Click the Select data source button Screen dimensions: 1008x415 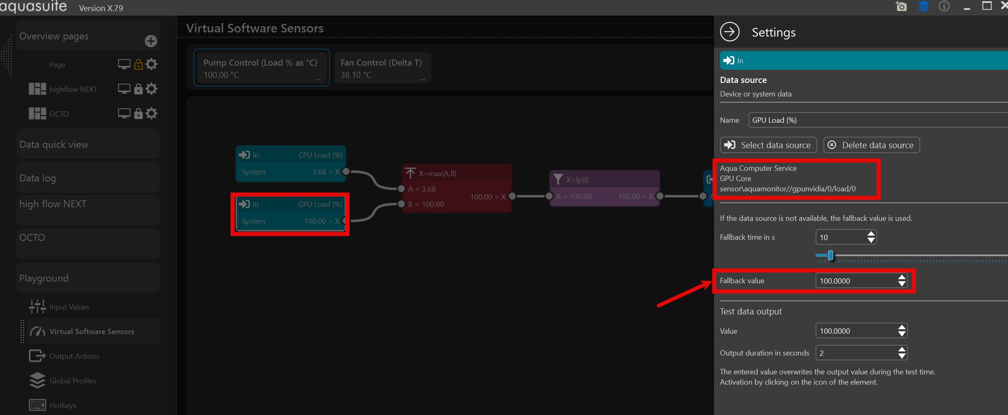pyautogui.click(x=768, y=145)
